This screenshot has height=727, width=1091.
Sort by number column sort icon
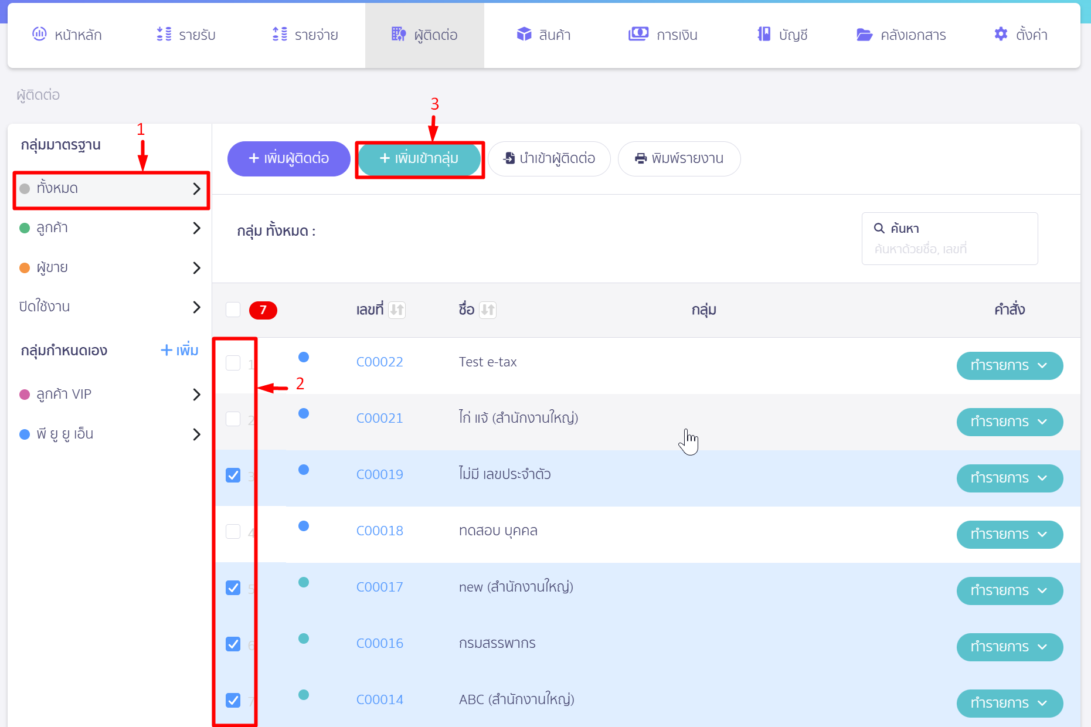(397, 310)
